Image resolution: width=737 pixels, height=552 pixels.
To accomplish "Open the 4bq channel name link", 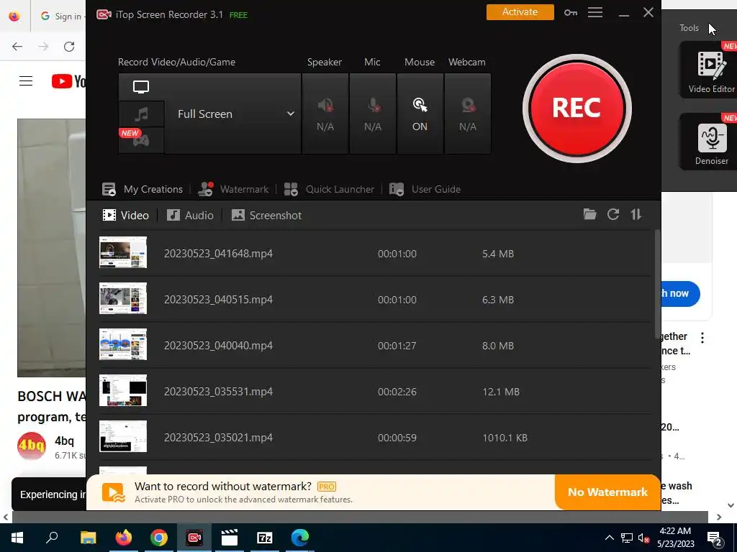I will coord(64,441).
